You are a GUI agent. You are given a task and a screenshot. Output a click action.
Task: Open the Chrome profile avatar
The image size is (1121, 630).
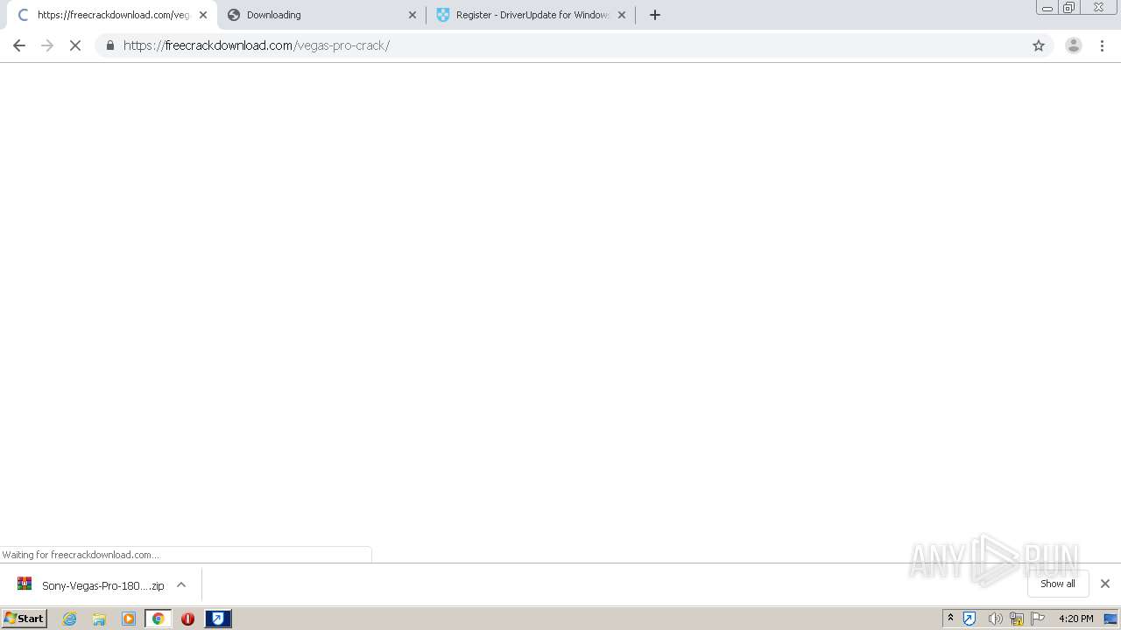(1073, 45)
